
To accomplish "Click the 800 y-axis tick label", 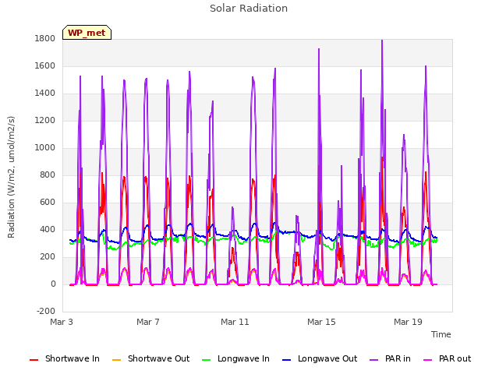I will coord(48,175).
